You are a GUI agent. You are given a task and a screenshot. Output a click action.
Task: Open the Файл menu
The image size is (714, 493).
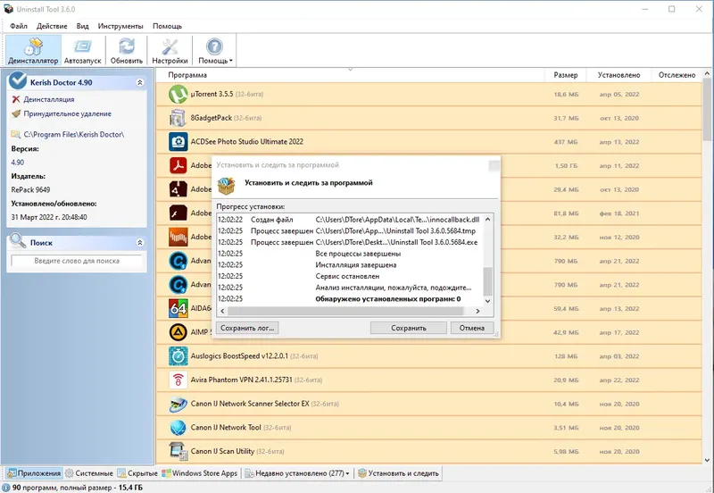[x=19, y=26]
